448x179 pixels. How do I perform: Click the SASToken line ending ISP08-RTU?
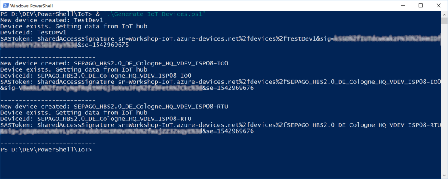click(220, 125)
